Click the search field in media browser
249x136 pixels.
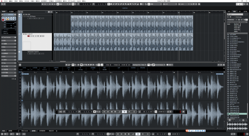pyautogui.click(x=235, y=14)
